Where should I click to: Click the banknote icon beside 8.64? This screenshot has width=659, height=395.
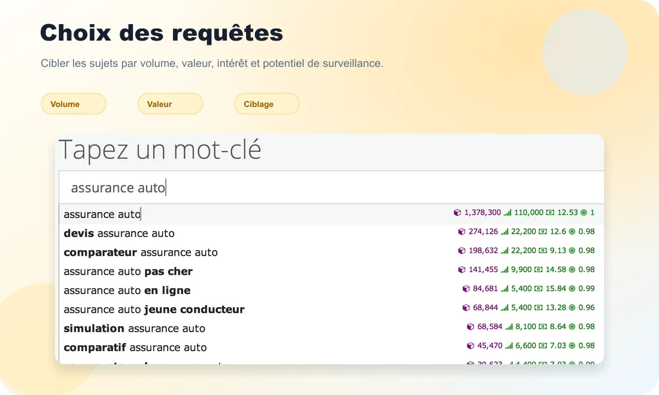[543, 326]
